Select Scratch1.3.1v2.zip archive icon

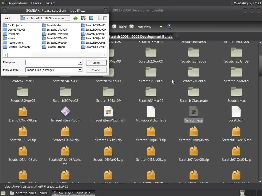tap(65, 131)
